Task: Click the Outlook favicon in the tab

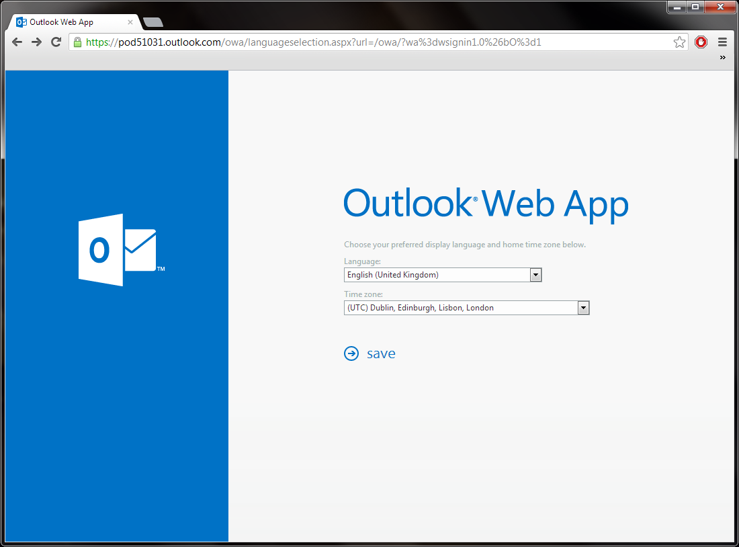Action: coord(21,22)
